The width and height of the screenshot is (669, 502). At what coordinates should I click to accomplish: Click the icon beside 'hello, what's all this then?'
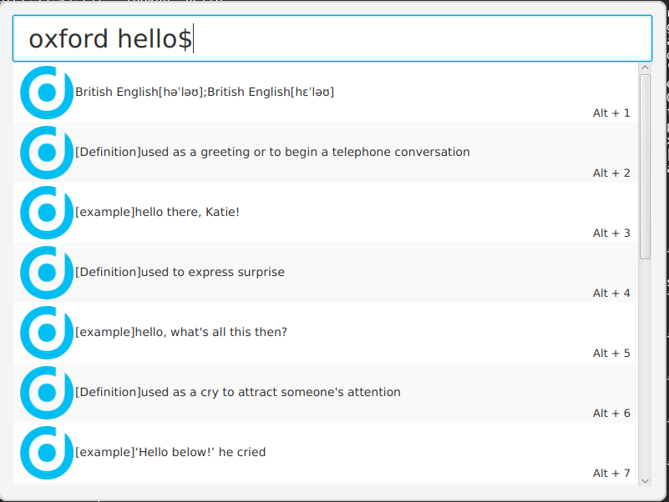(47, 333)
